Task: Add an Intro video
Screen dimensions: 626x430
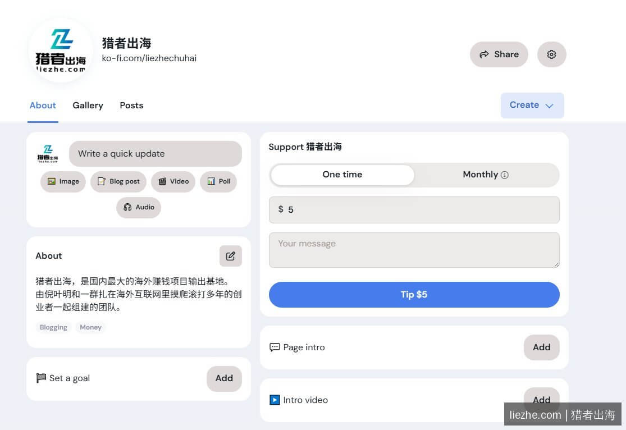Action: (x=541, y=400)
